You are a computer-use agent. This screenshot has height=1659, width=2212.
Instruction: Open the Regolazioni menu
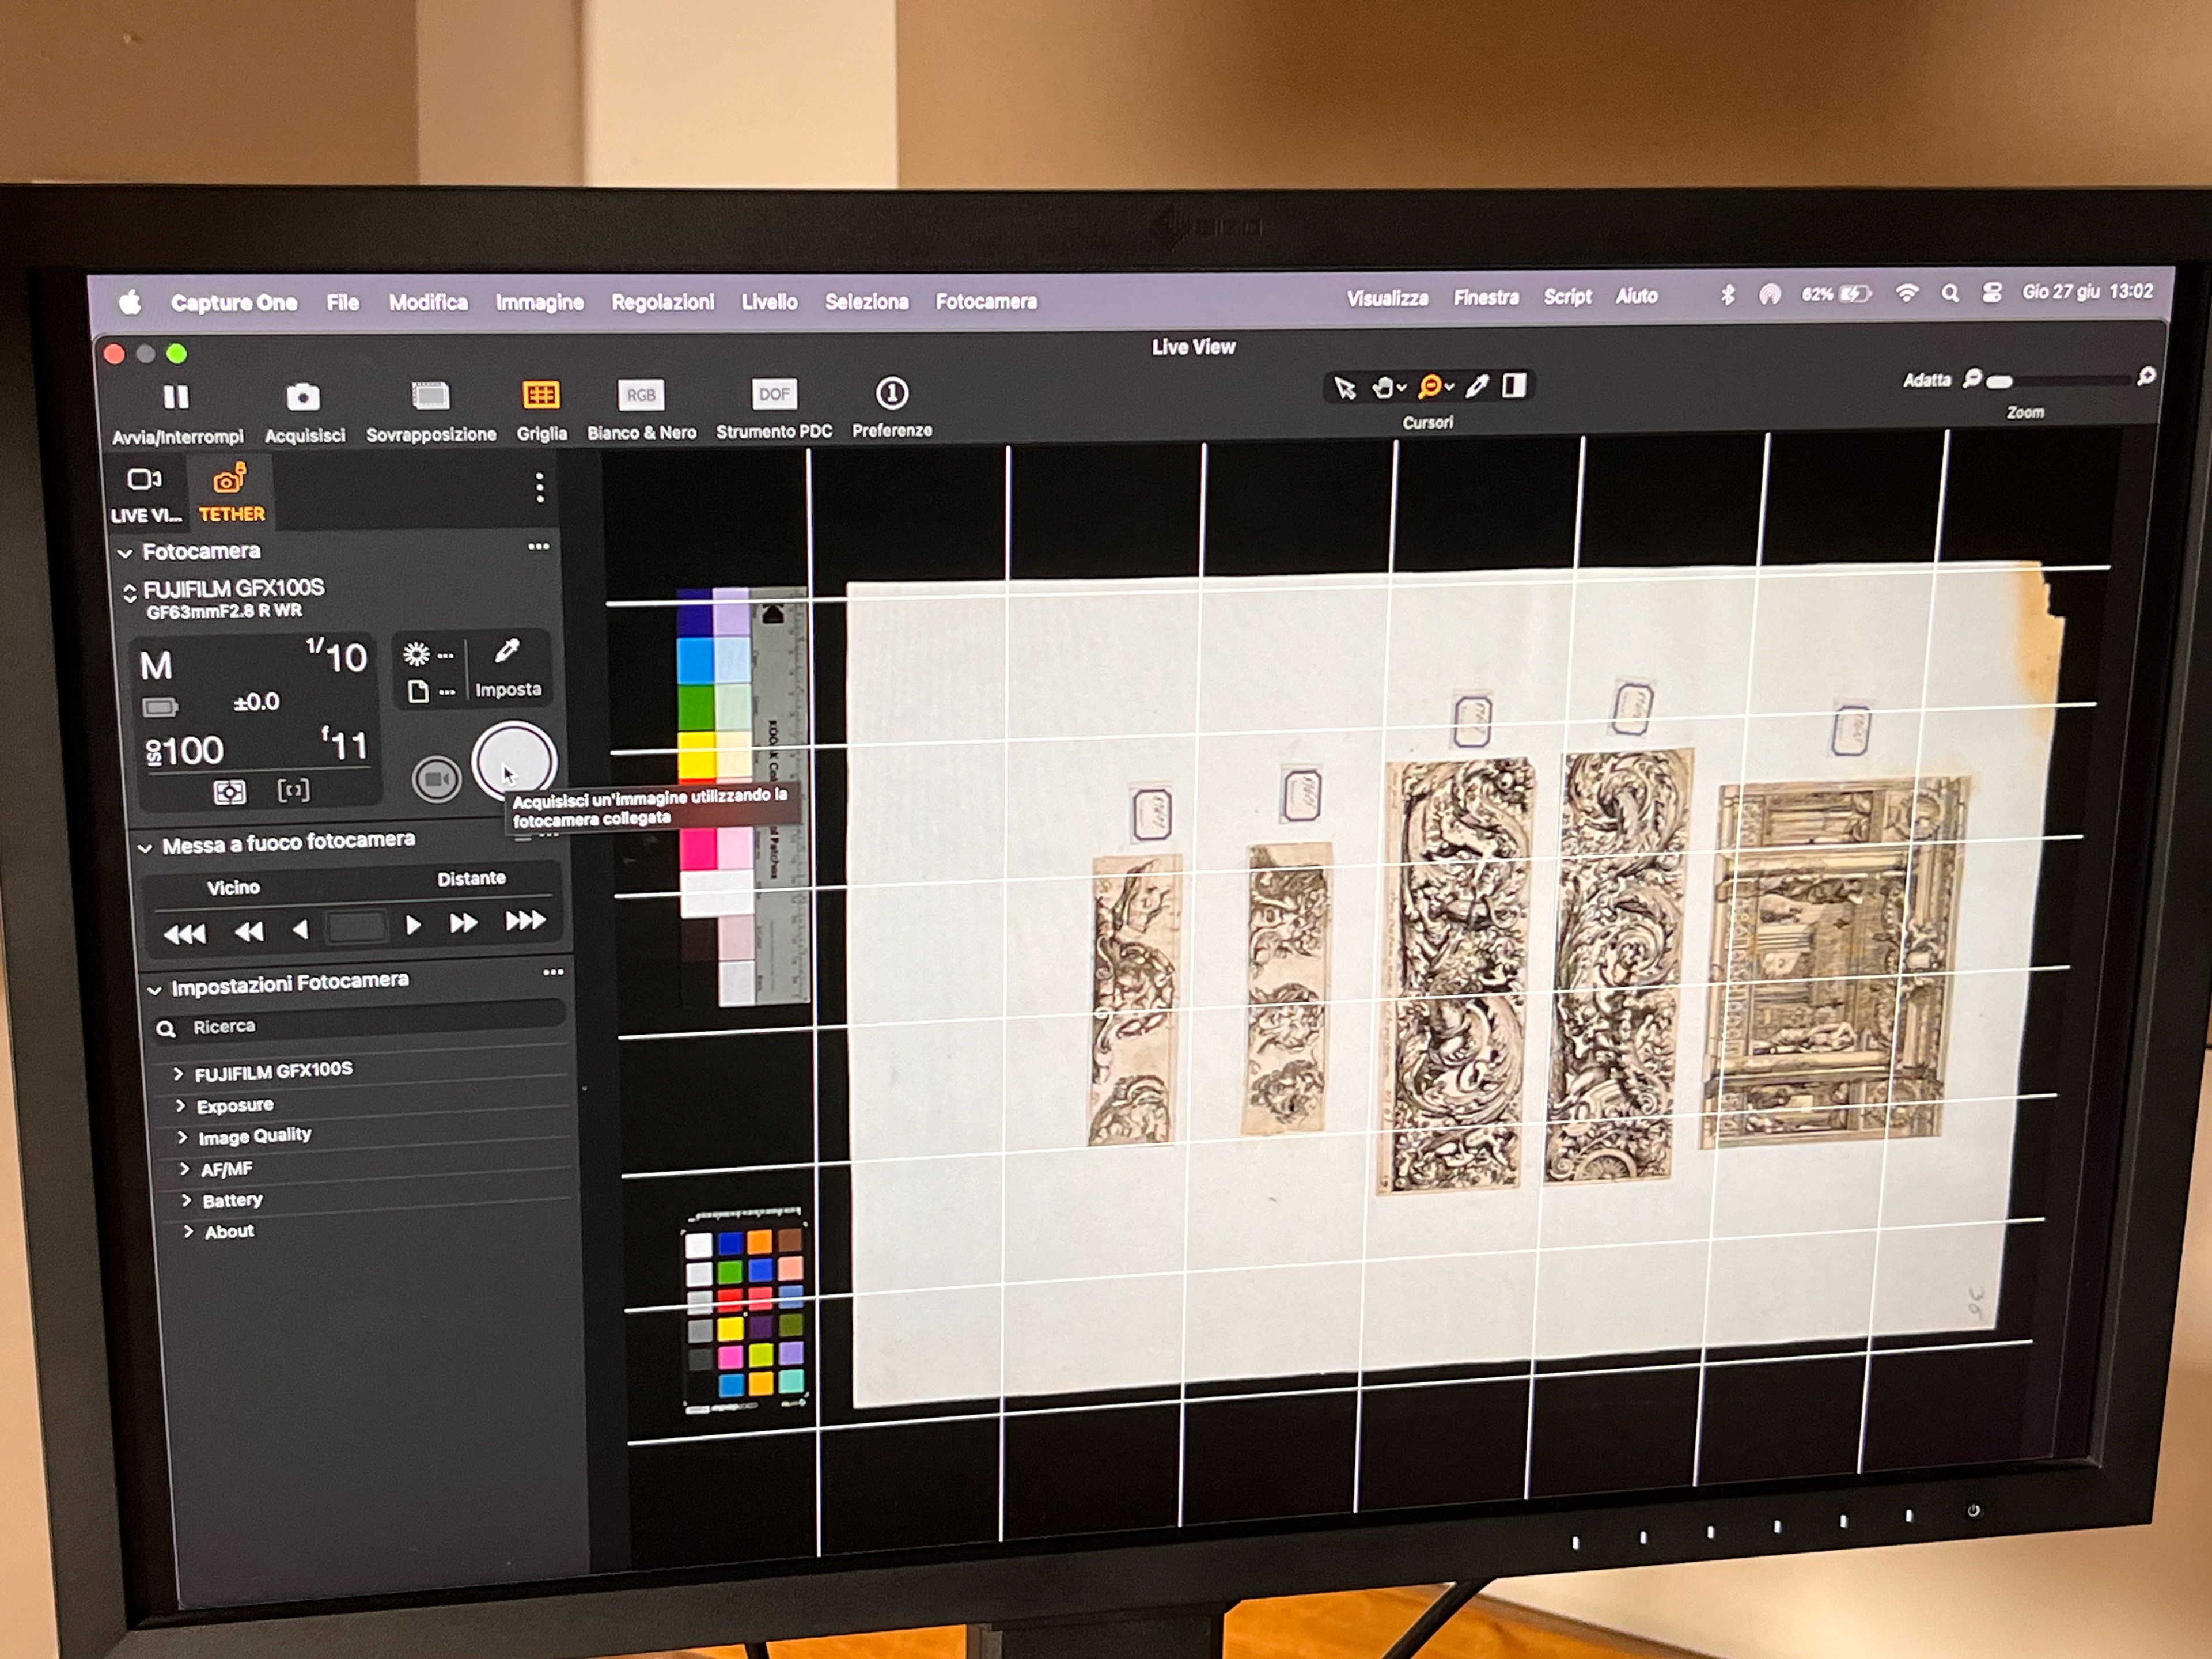tap(662, 302)
